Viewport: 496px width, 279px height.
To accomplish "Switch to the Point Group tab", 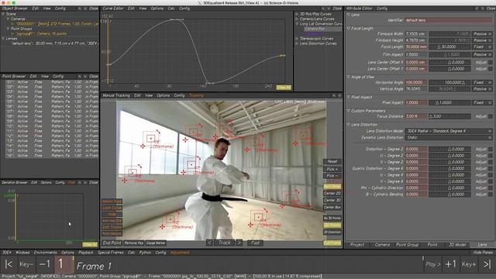I will (x=408, y=245).
